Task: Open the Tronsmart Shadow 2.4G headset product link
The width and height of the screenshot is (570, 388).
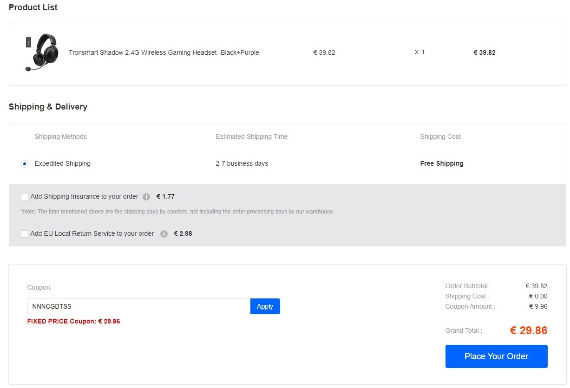Action: 164,52
